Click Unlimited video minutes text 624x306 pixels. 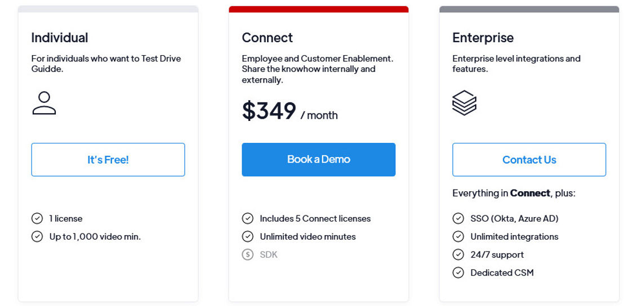tap(308, 237)
